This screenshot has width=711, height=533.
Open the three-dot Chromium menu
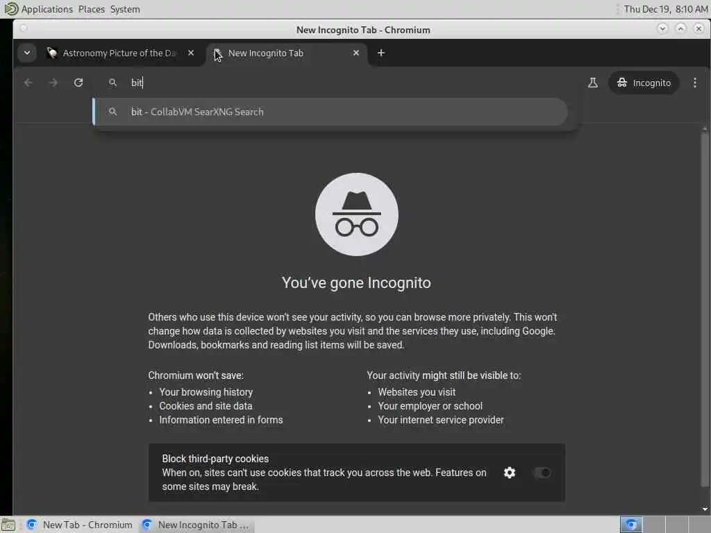pos(694,83)
